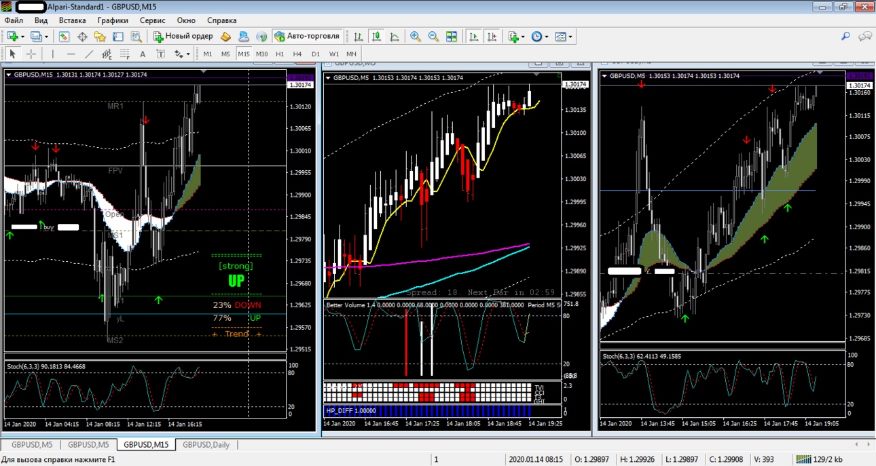Click the 1.30174 price label in left chart

[x=300, y=85]
